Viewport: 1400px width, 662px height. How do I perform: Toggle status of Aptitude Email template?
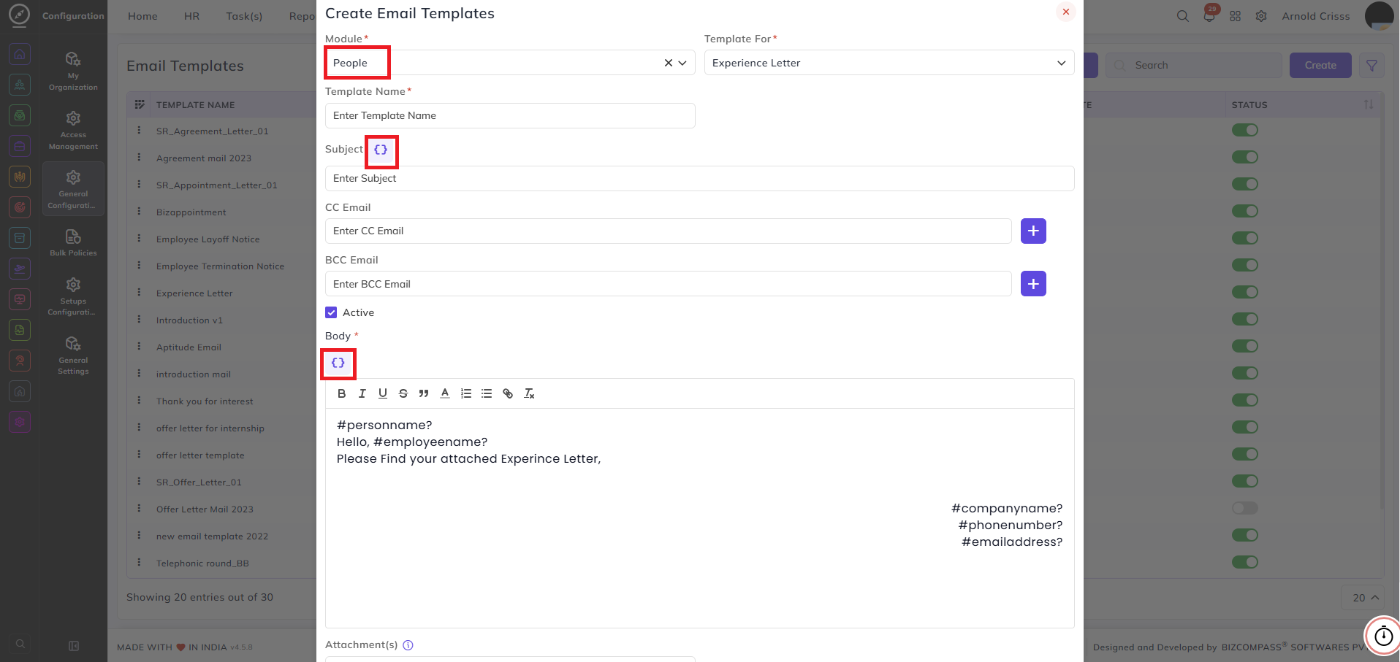point(1244,346)
